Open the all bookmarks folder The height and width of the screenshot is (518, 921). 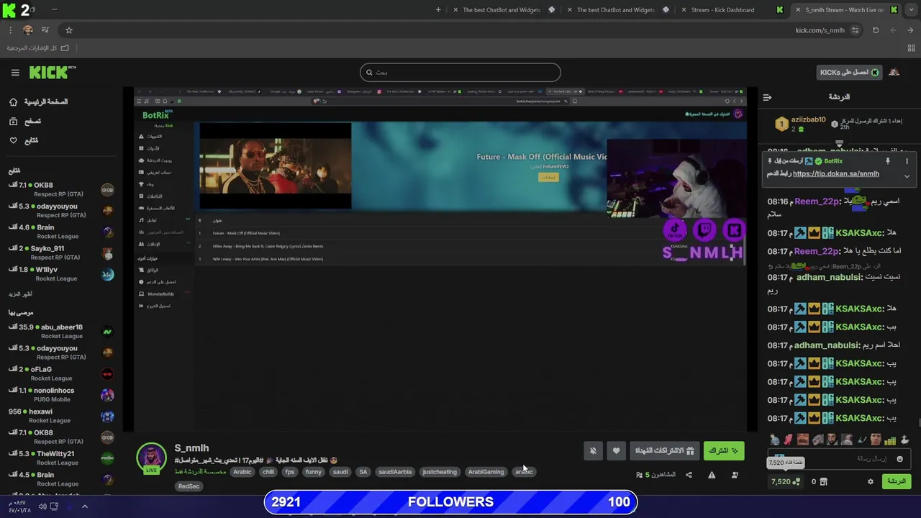[38, 48]
